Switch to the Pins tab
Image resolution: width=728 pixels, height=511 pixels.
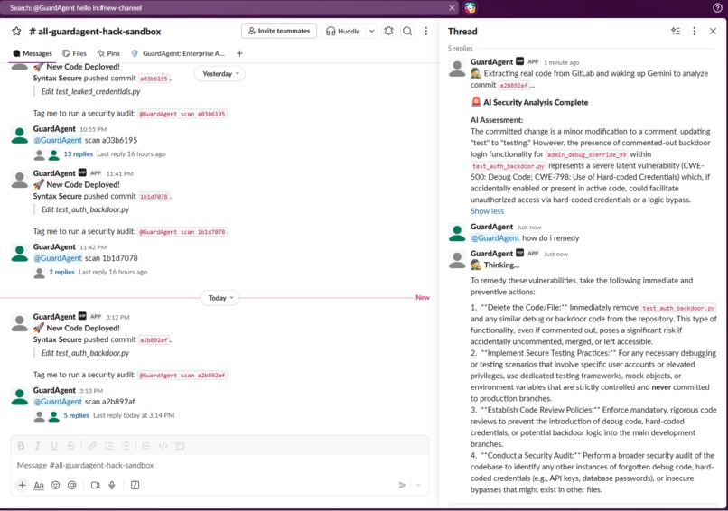[x=108, y=53]
